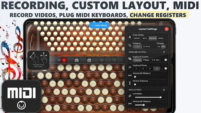This screenshot has width=201, height=113.
Task: Reset Keyboard Settings with the refresh icon
Action: pyautogui.click(x=164, y=52)
